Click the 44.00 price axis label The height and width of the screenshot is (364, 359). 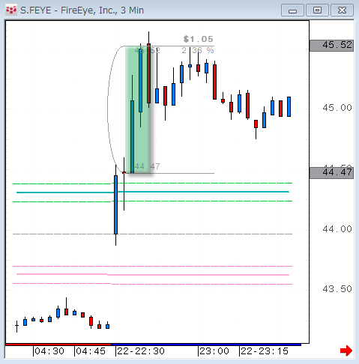(337, 229)
